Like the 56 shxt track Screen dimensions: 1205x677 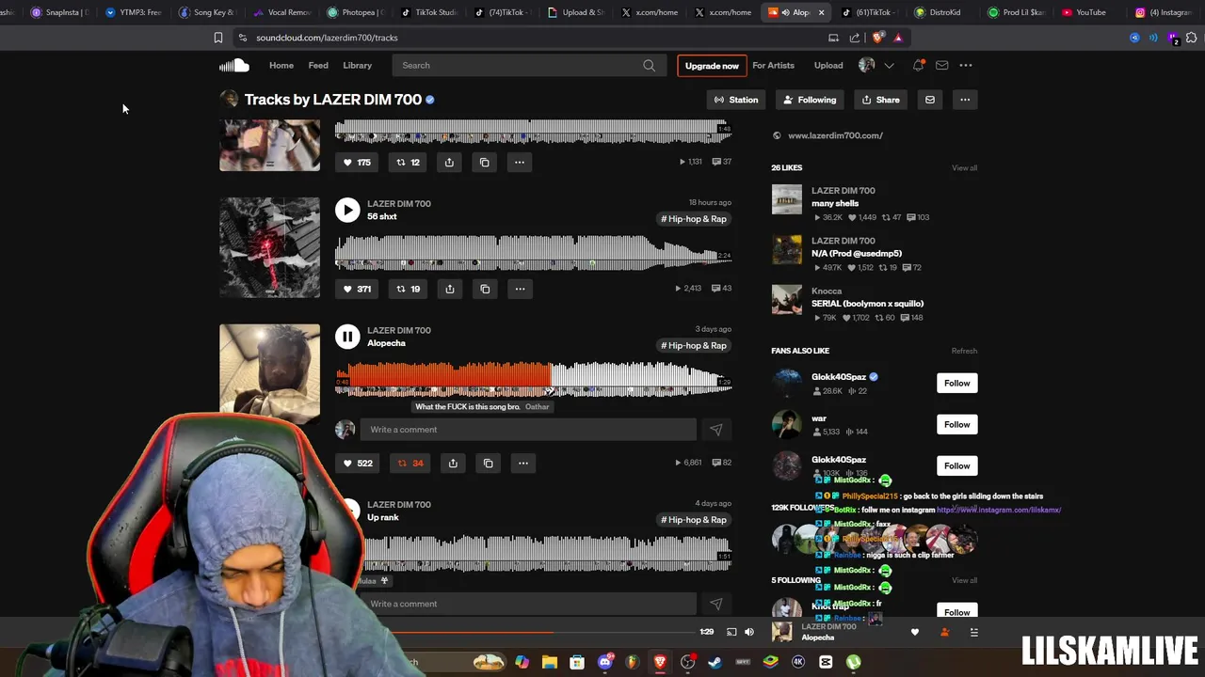click(357, 289)
